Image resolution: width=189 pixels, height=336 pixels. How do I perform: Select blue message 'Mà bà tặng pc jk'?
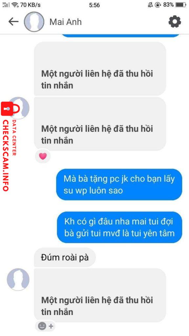tap(119, 184)
